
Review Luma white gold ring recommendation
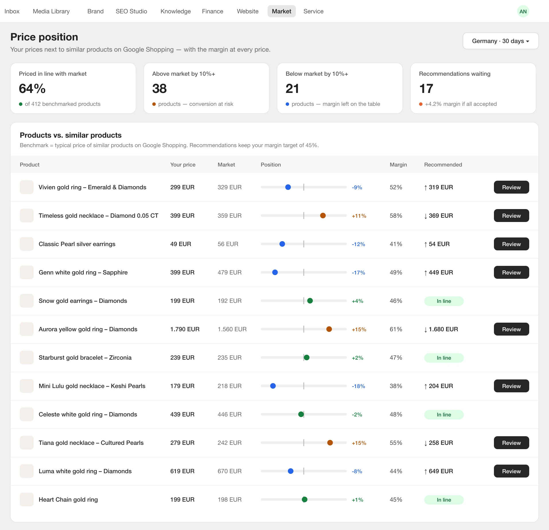[x=511, y=471]
